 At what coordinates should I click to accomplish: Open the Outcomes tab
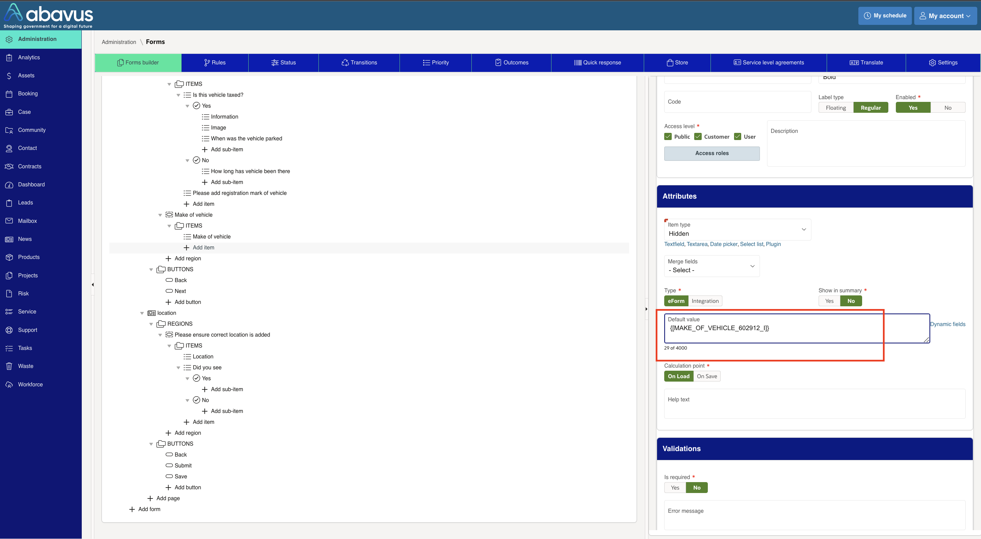pos(511,62)
